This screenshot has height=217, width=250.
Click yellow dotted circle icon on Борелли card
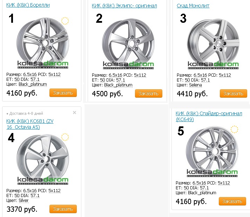click(x=65, y=21)
